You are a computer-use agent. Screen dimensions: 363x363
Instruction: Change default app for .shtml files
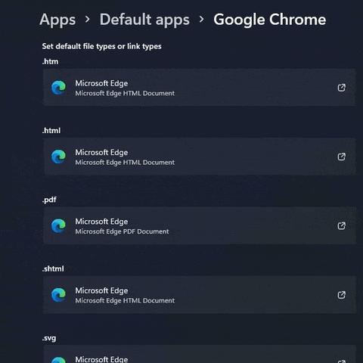[x=199, y=295]
